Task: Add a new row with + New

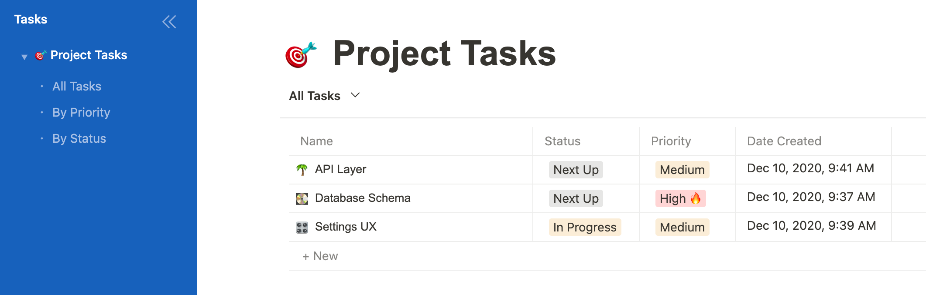Action: [x=320, y=256]
